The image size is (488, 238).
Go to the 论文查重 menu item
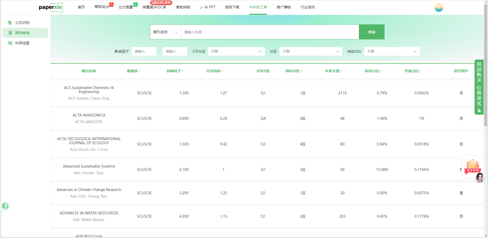click(x=126, y=7)
